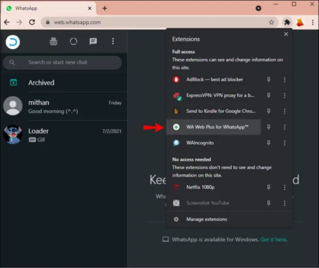This screenshot has width=319, height=268.
Task: View site security lock information
Action: 48,22
